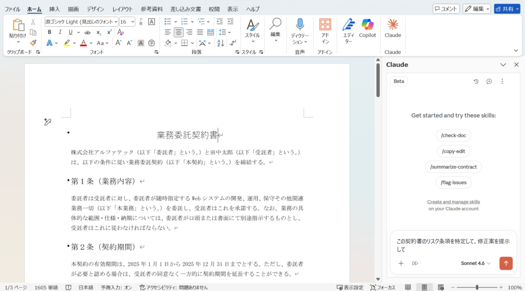Click the clear formatting icon
Screen dimensions: 525x291
pyautogui.click(x=120, y=32)
